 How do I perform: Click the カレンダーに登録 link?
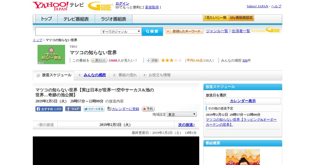click(x=125, y=109)
